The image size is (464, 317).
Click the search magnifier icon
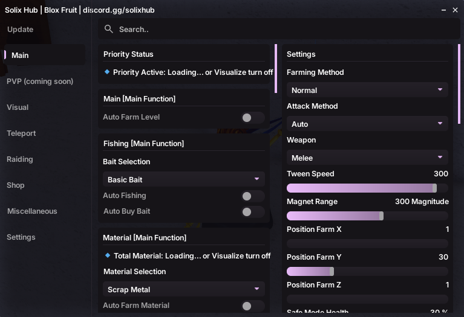pyautogui.click(x=109, y=29)
